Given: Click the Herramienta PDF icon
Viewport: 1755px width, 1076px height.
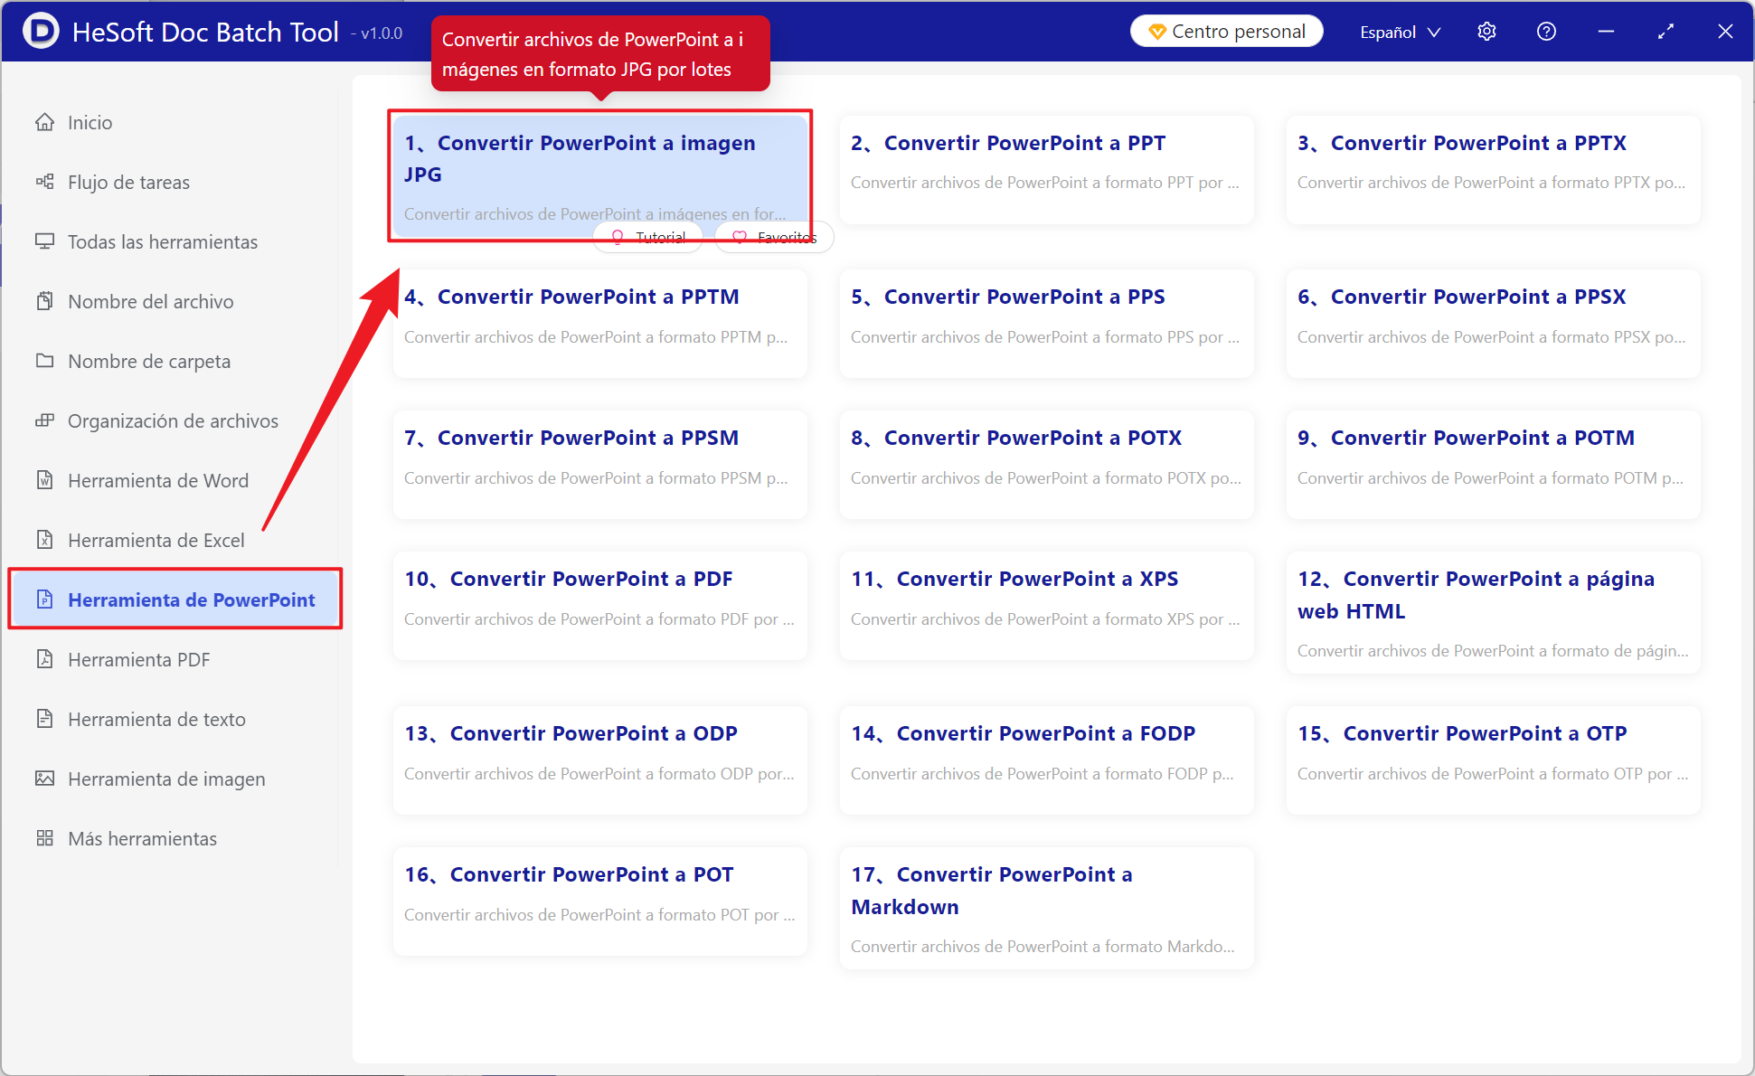Looking at the screenshot, I should pyautogui.click(x=44, y=659).
